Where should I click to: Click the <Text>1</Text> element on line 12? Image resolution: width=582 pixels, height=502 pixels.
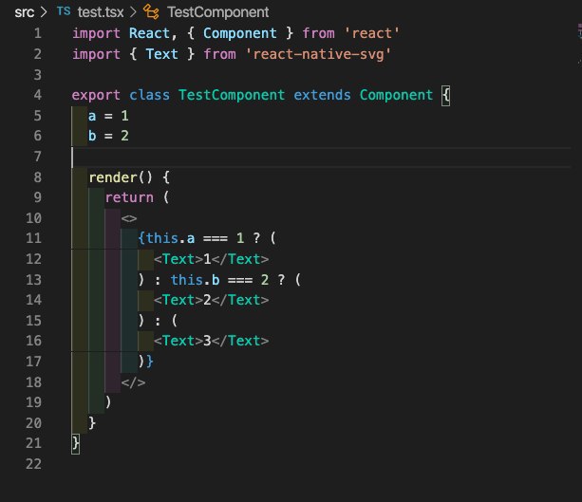(x=211, y=259)
